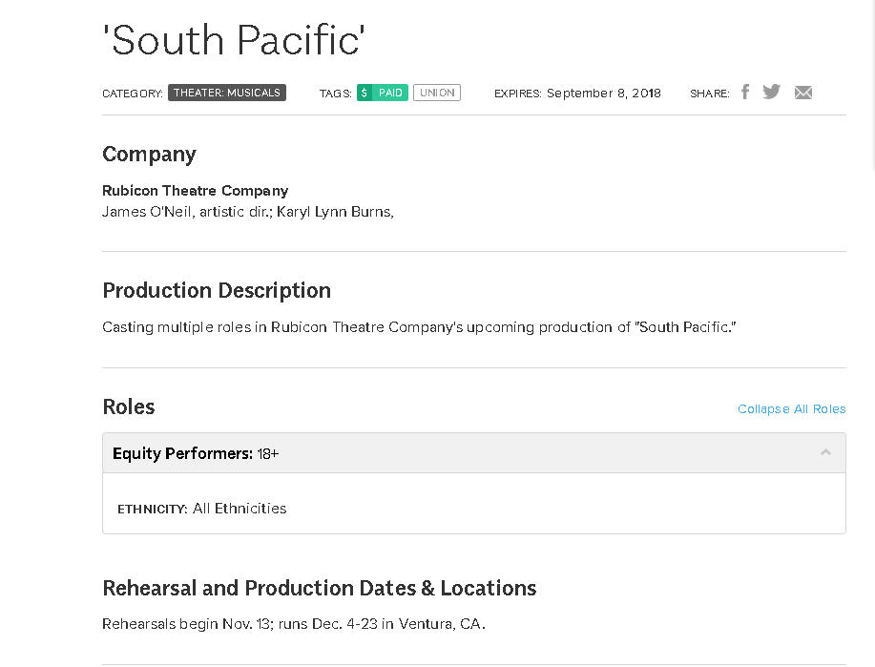Collapse the Equity Performers role using chevron
Viewport: 875px width, 667px height.
[x=825, y=452]
